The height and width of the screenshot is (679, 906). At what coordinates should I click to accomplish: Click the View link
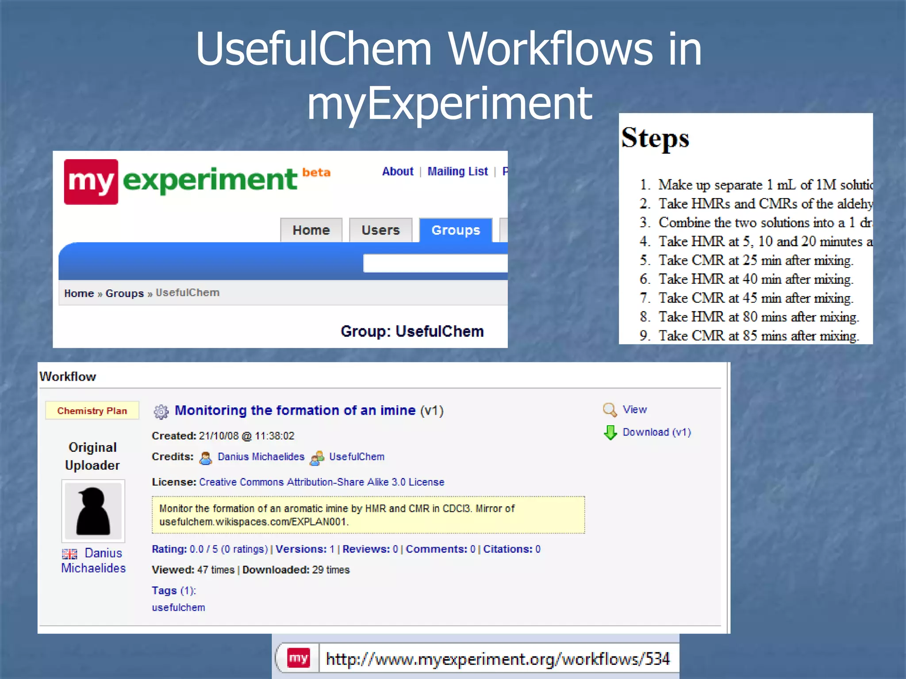(x=634, y=410)
